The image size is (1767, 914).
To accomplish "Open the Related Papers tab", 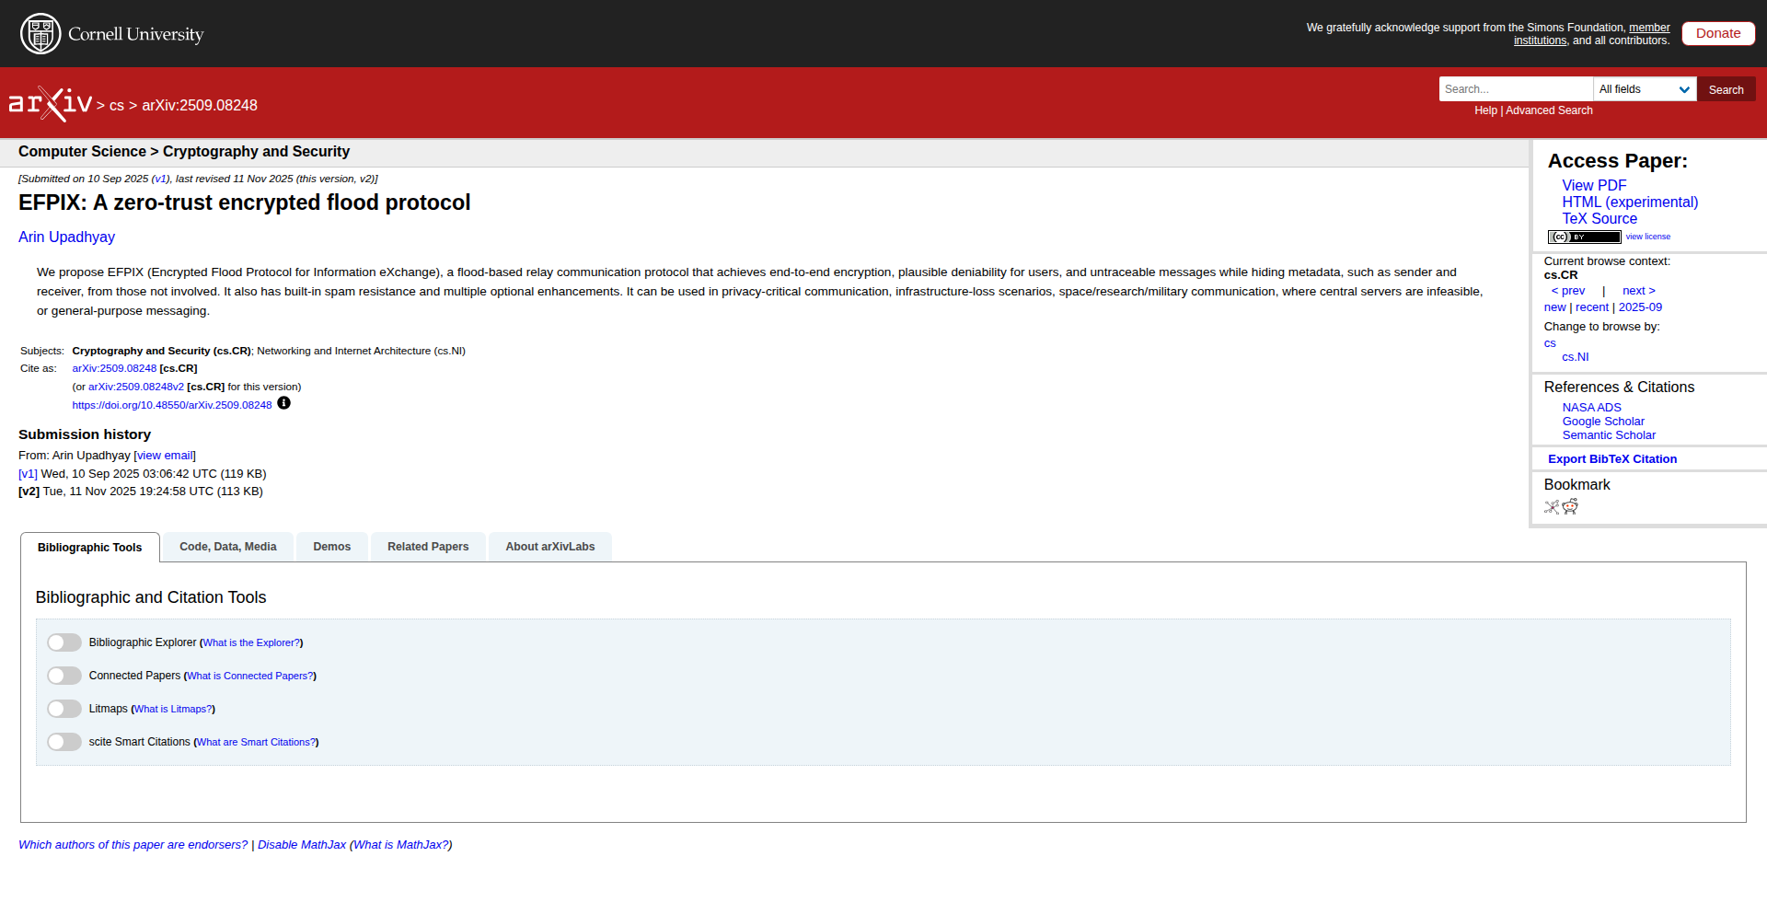I will [x=428, y=547].
